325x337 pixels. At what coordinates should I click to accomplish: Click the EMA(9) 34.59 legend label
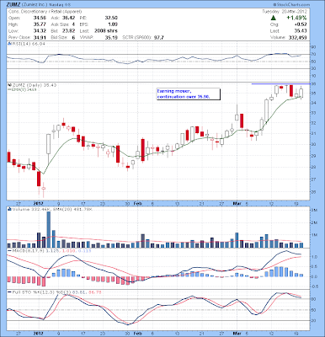tap(24, 89)
